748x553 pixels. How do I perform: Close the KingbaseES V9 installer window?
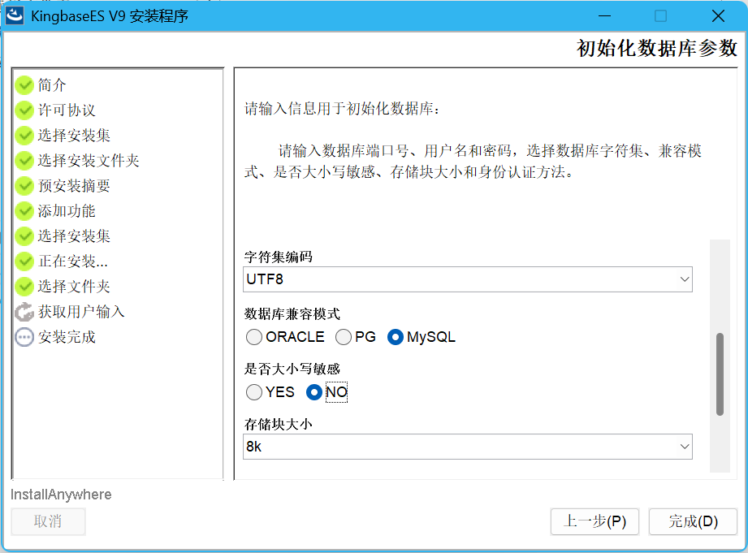tap(718, 15)
